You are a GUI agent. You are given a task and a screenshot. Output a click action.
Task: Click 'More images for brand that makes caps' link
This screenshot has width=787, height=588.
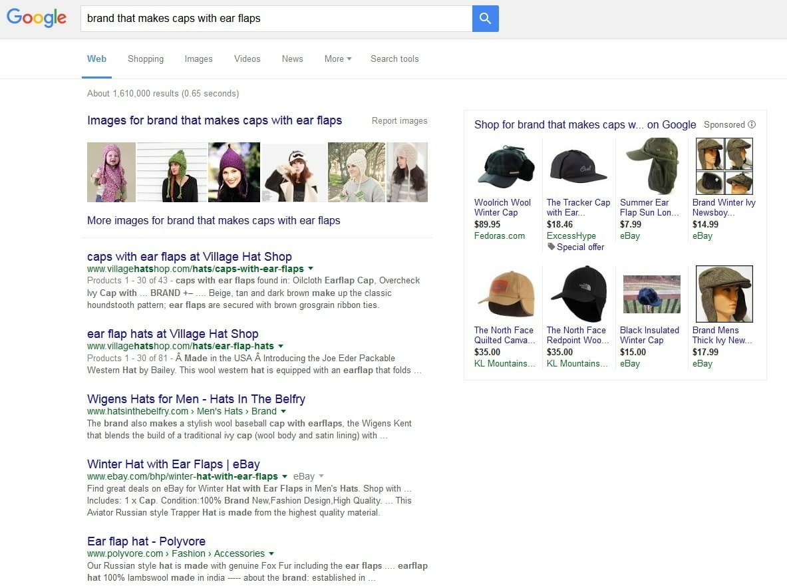[x=214, y=220]
